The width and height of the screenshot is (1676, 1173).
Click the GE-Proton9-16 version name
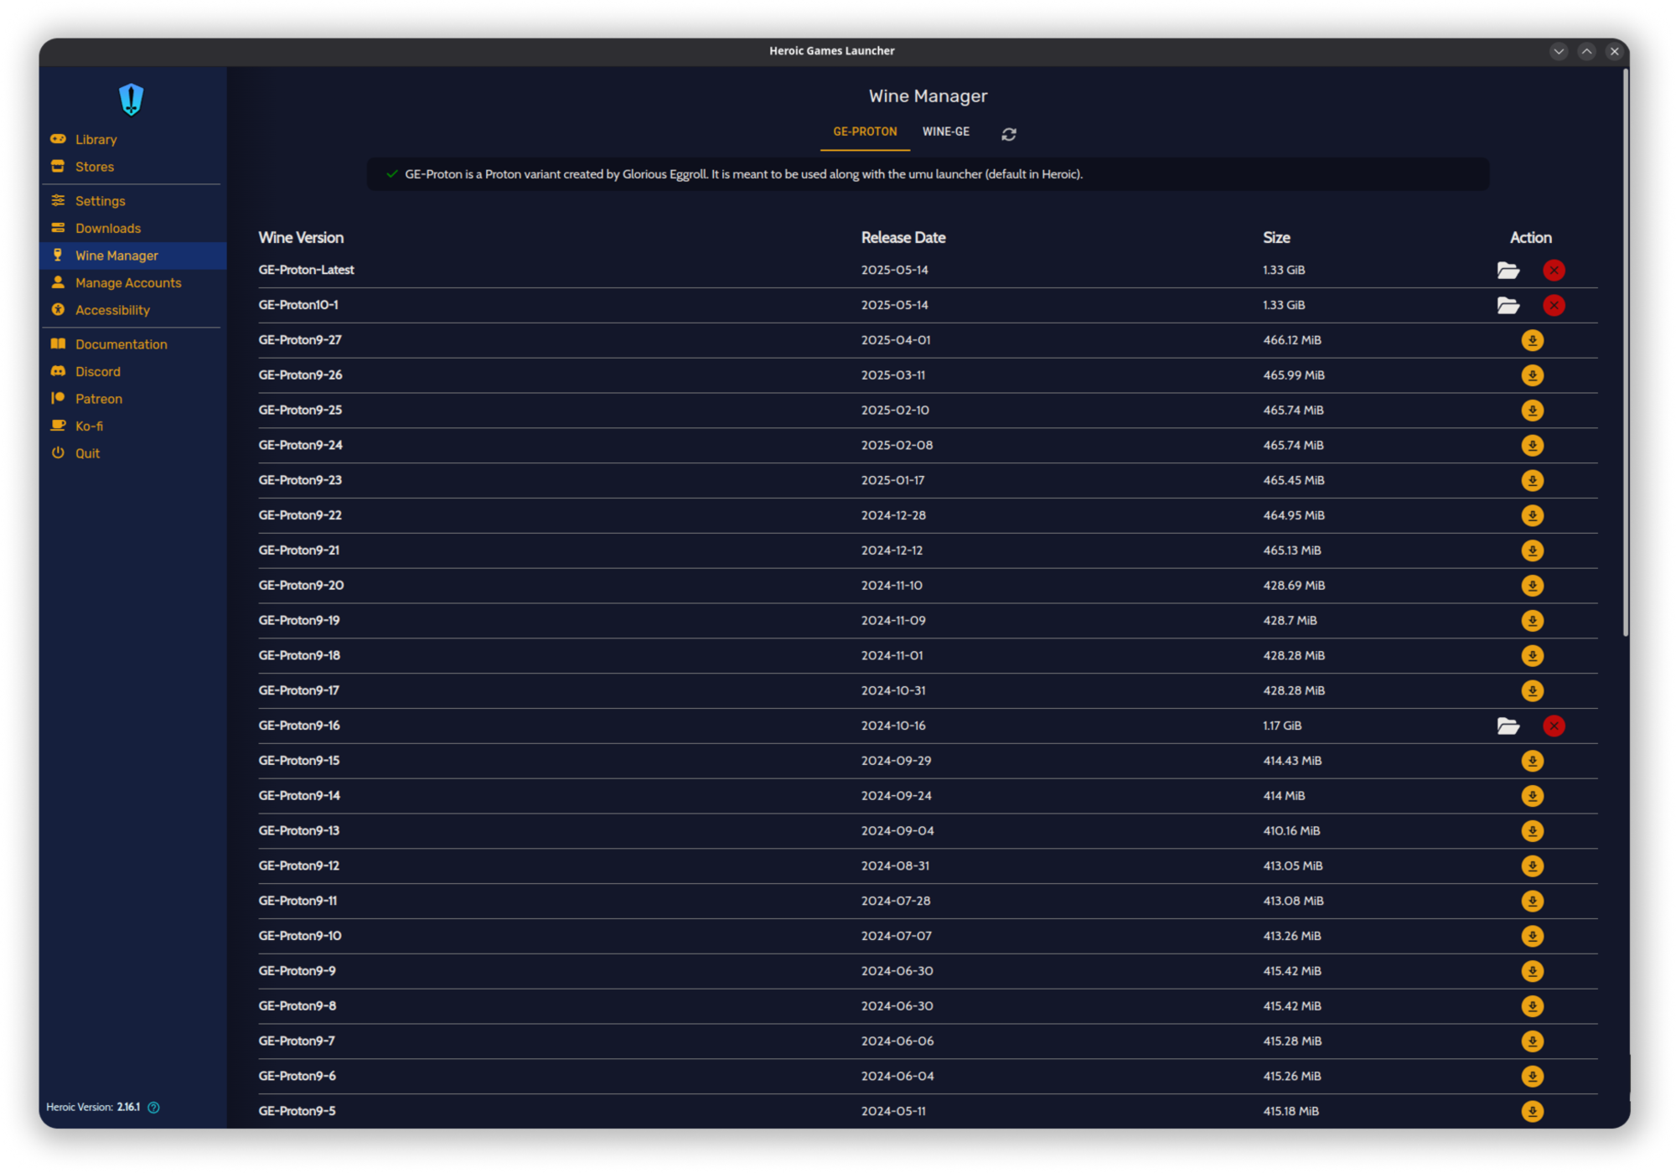(x=299, y=726)
